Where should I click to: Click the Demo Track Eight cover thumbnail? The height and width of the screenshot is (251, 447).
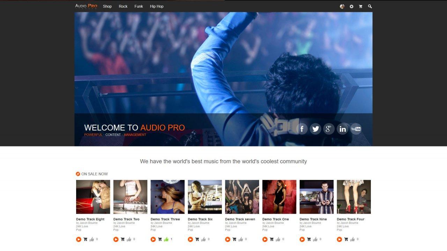pos(93,197)
